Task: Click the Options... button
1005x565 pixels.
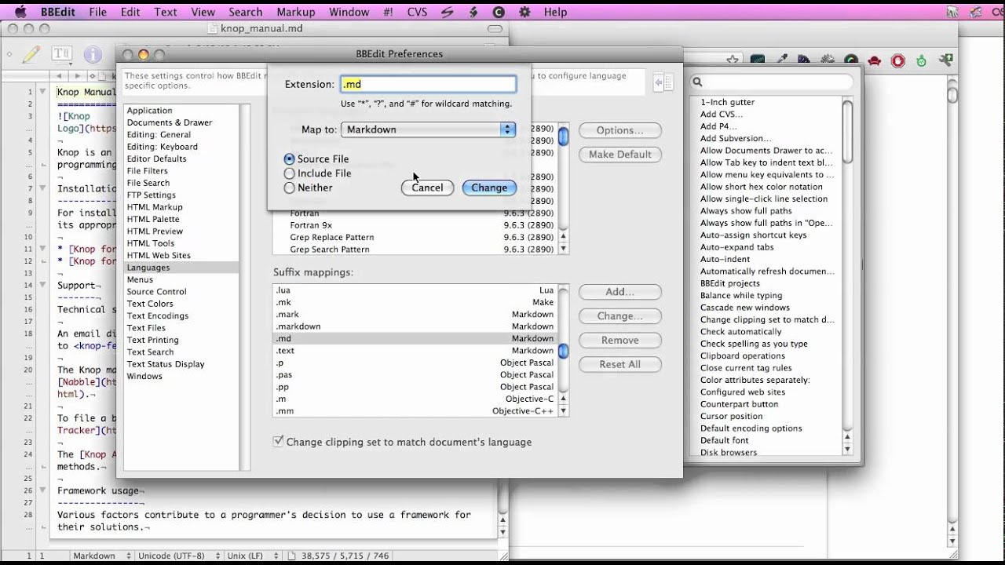Action: [x=620, y=130]
